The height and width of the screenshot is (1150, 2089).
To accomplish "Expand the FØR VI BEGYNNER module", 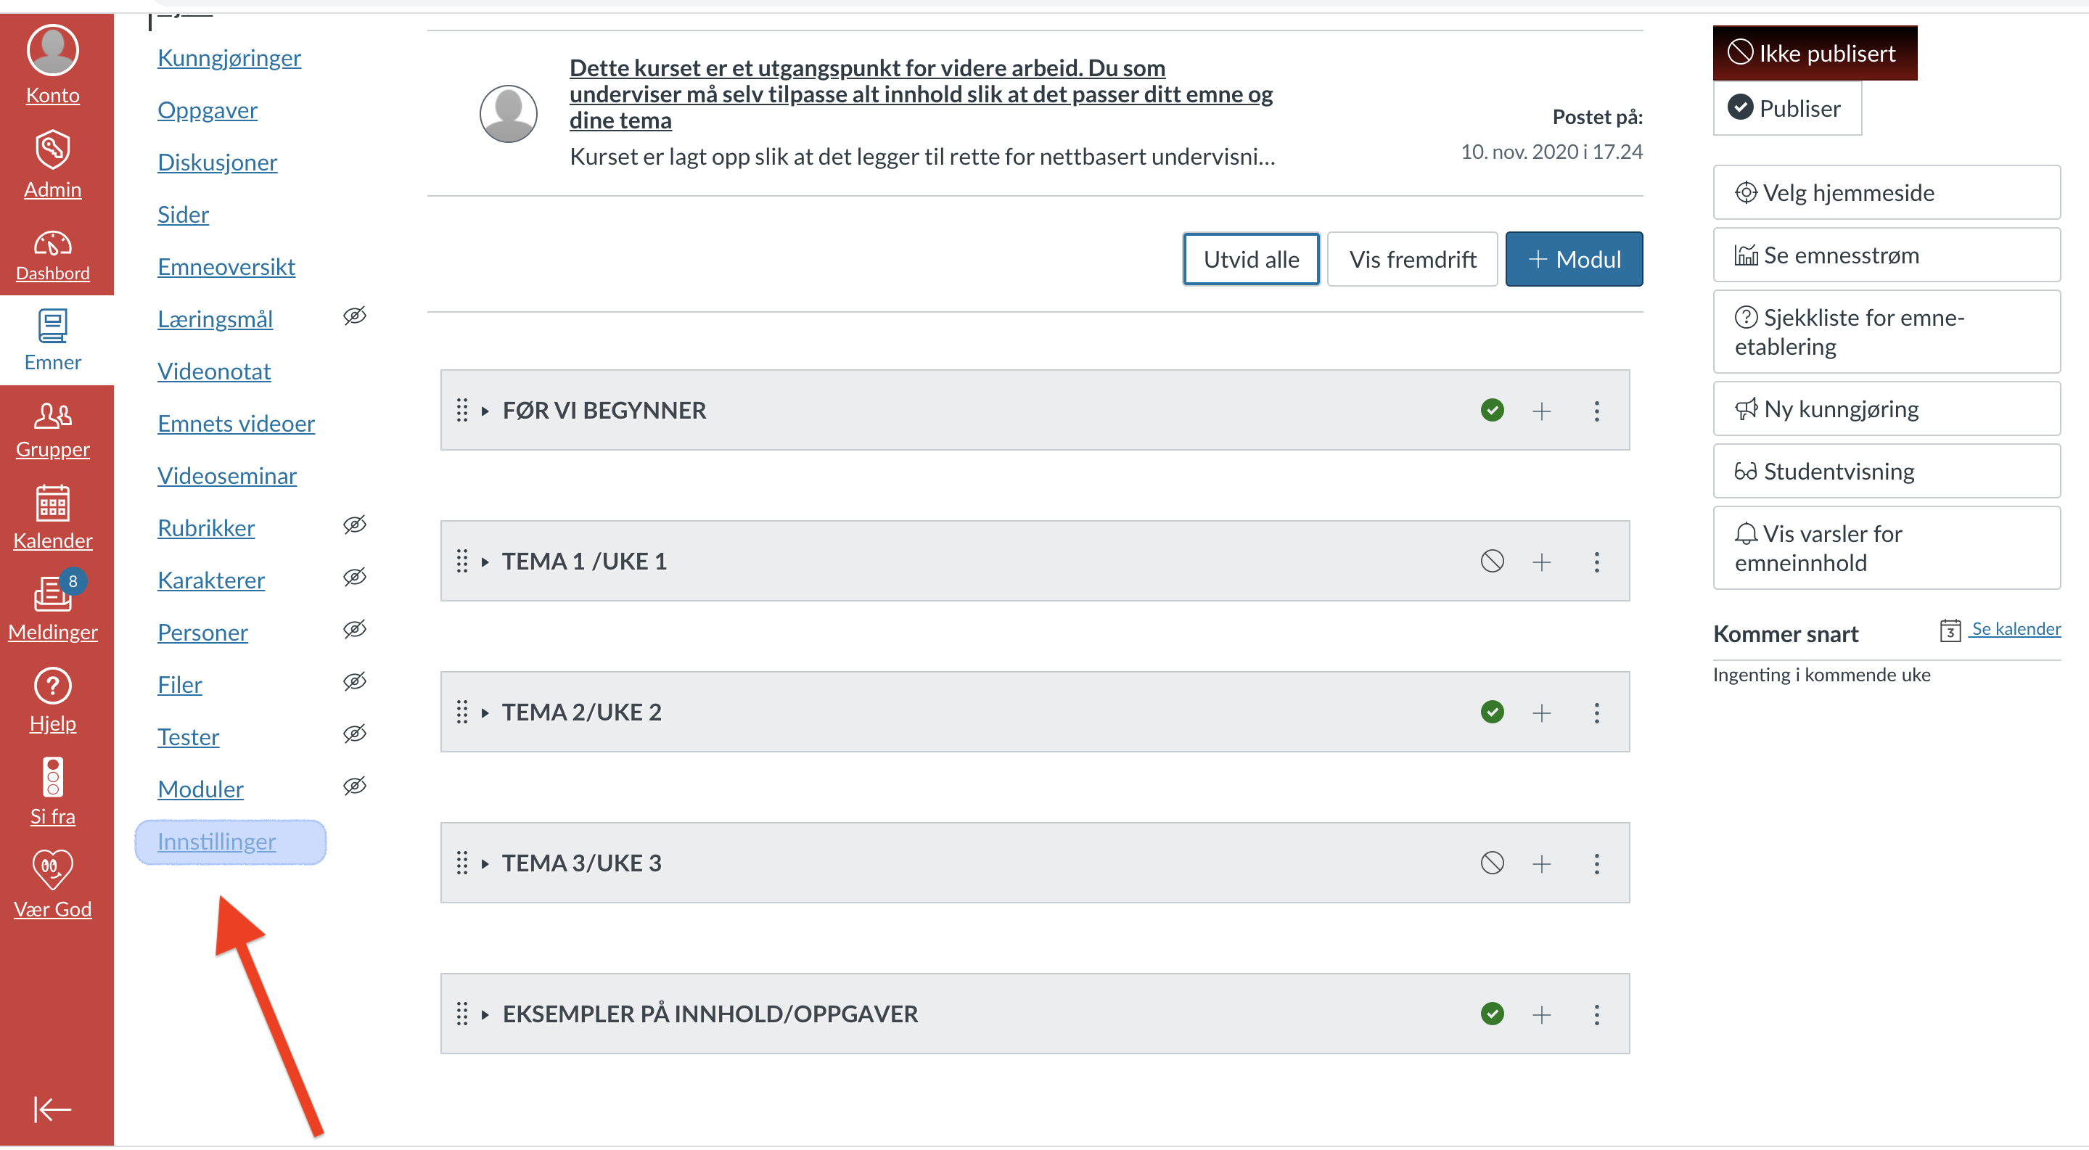I will pyautogui.click(x=485, y=411).
